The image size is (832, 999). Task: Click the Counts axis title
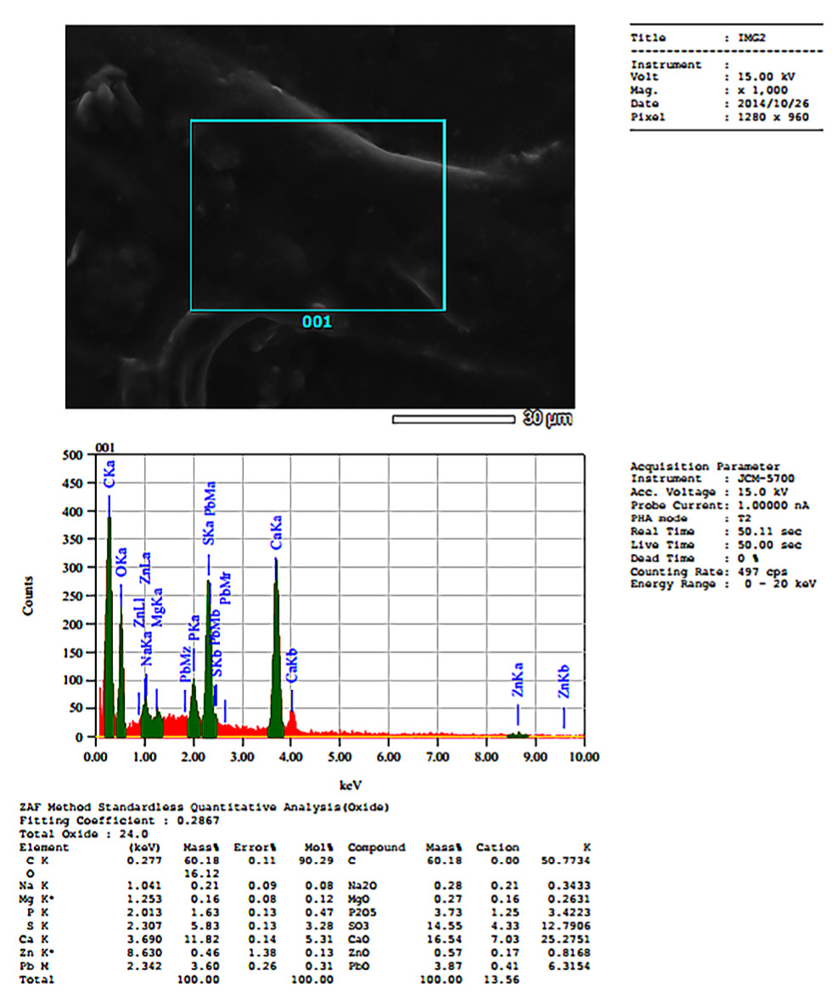click(30, 596)
